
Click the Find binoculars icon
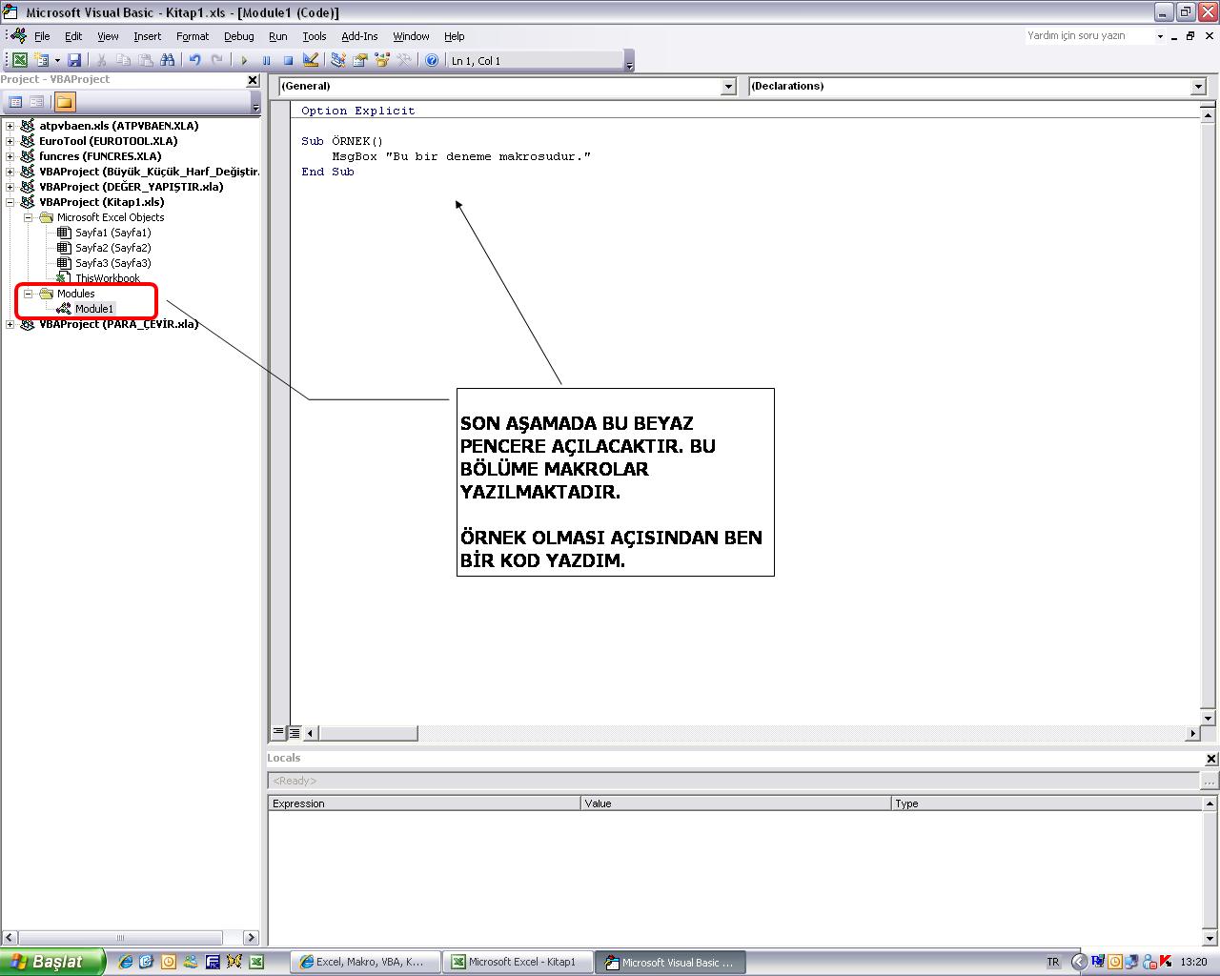point(168,60)
